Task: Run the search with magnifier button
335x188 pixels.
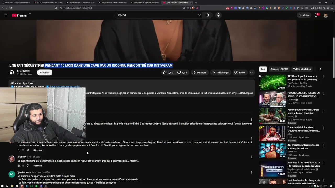Action: (207, 15)
